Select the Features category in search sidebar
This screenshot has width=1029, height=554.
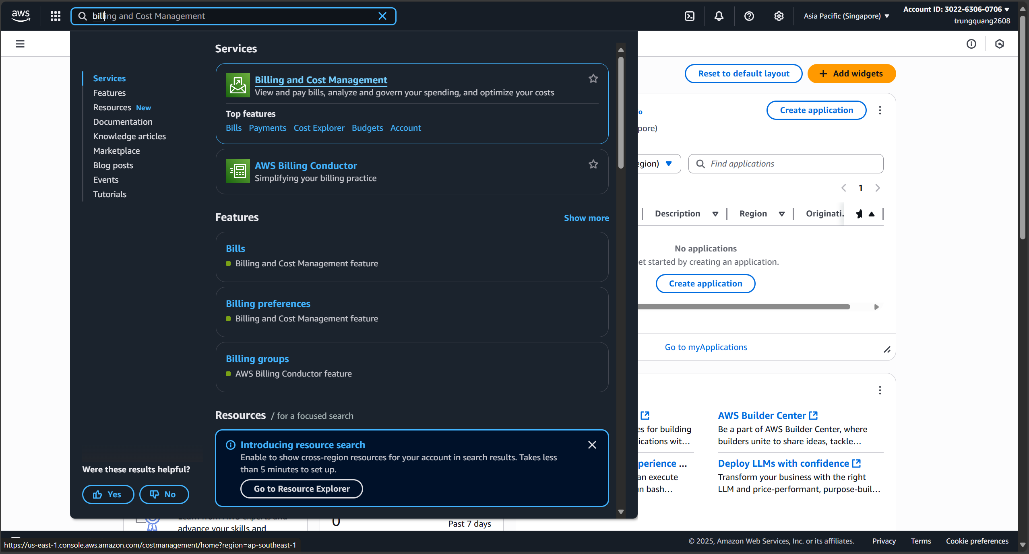pos(110,93)
